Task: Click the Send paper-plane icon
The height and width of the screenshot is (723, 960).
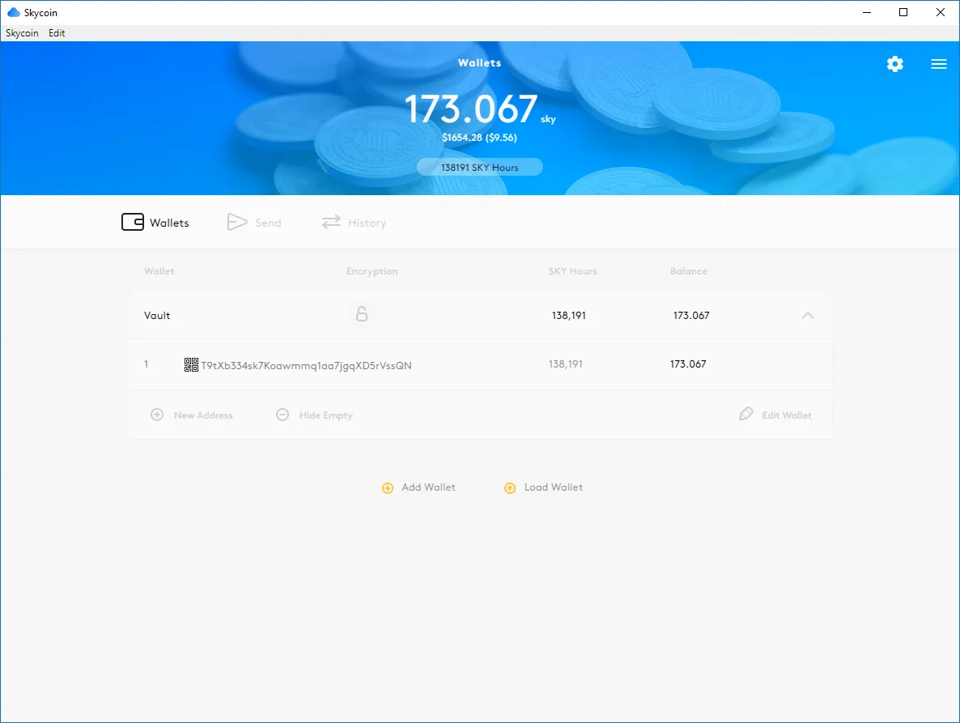Action: point(237,222)
